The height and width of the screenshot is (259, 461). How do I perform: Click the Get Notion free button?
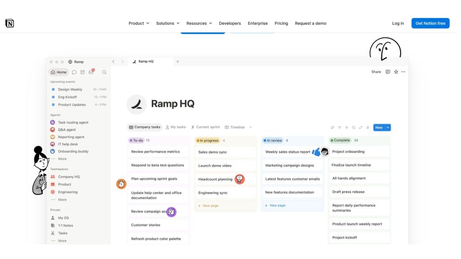430,23
